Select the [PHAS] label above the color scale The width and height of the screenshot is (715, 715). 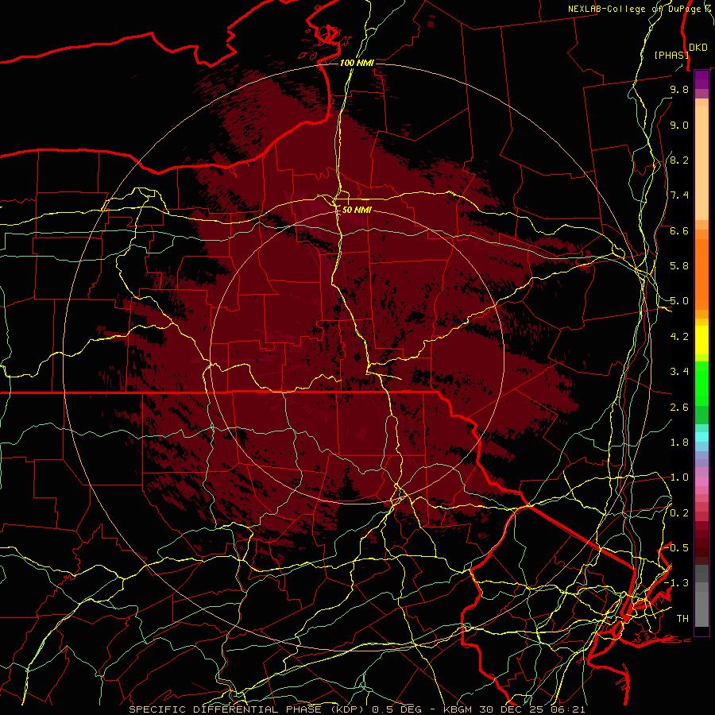[671, 55]
